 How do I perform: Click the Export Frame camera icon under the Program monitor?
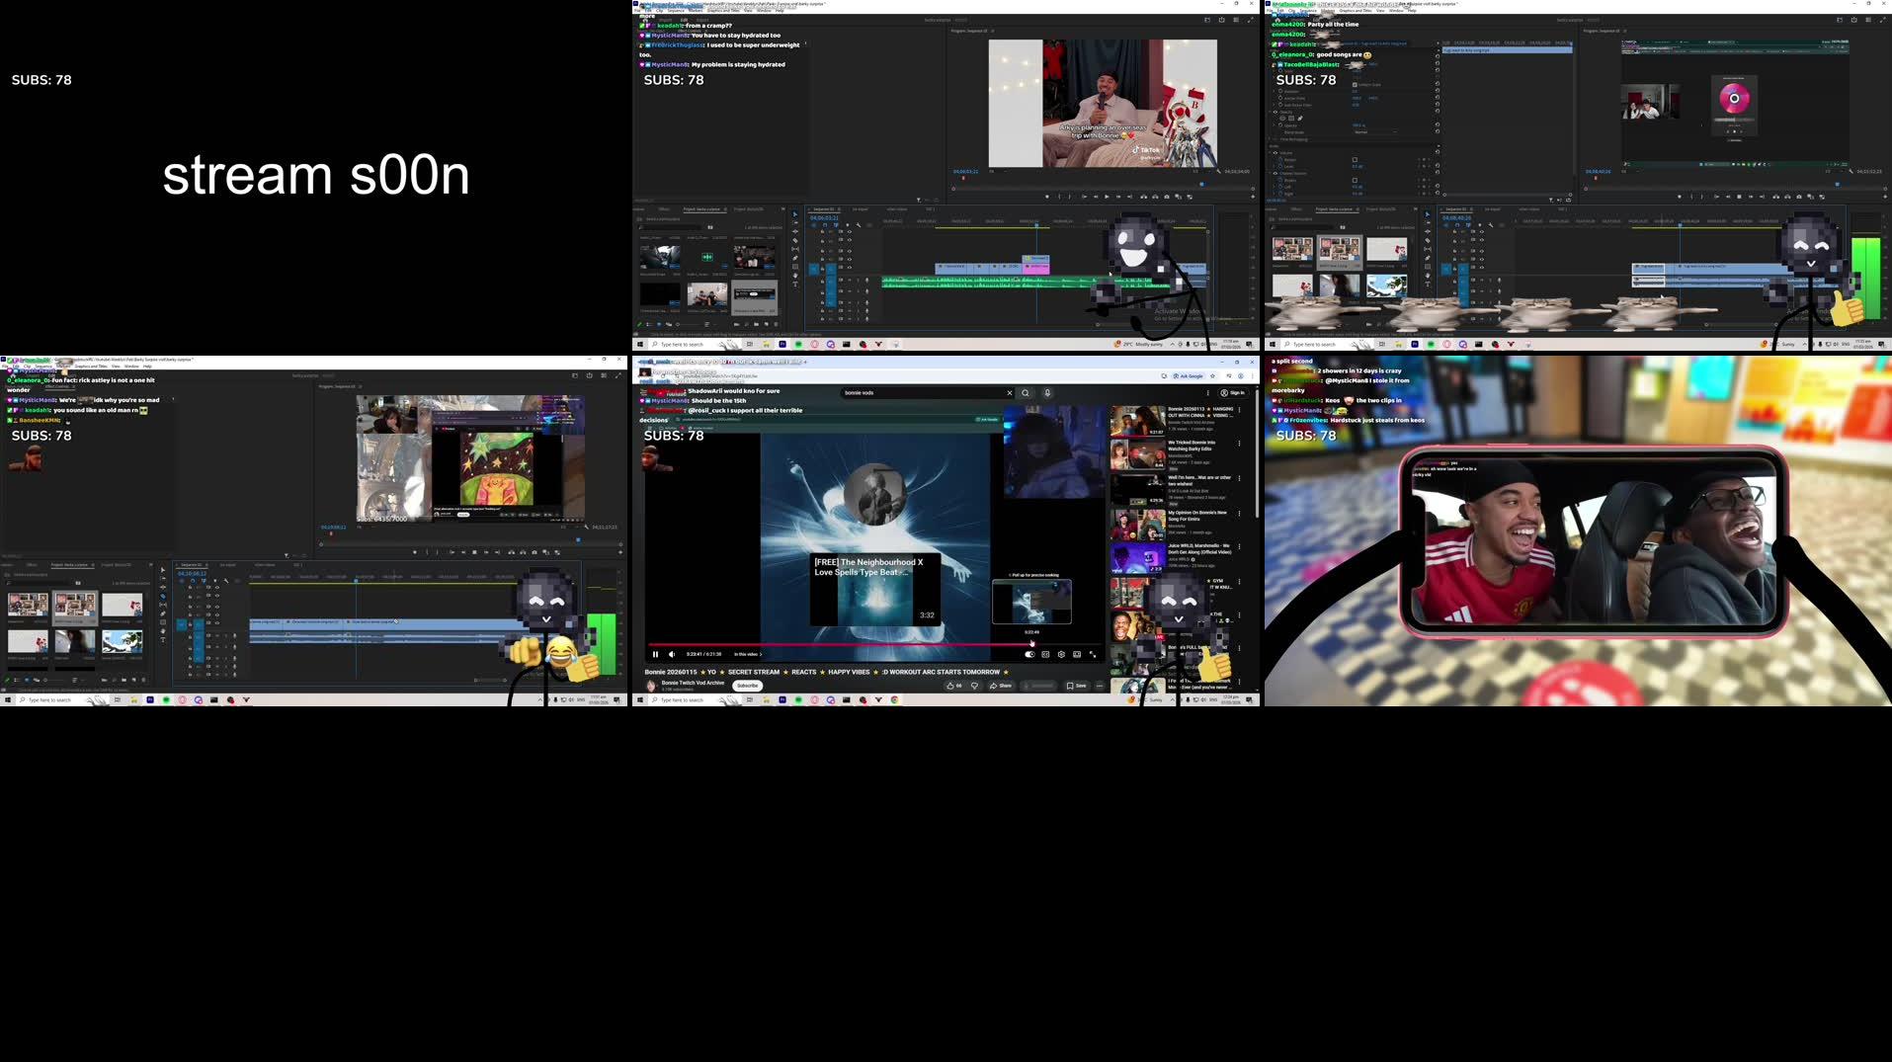[1167, 197]
